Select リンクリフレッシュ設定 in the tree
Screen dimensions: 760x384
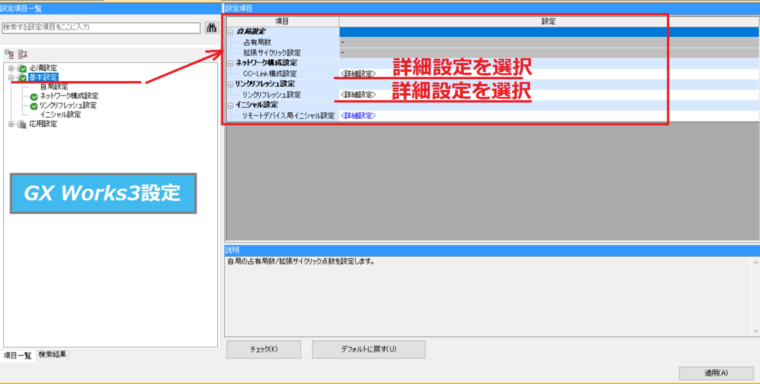click(68, 105)
